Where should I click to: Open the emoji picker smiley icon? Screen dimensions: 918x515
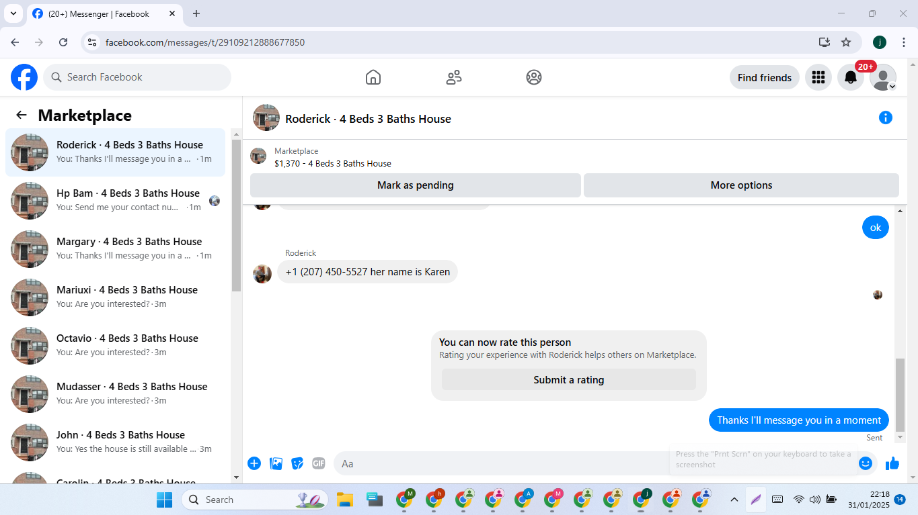(x=866, y=463)
